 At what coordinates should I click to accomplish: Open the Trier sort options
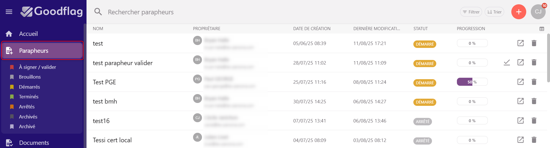click(x=494, y=12)
